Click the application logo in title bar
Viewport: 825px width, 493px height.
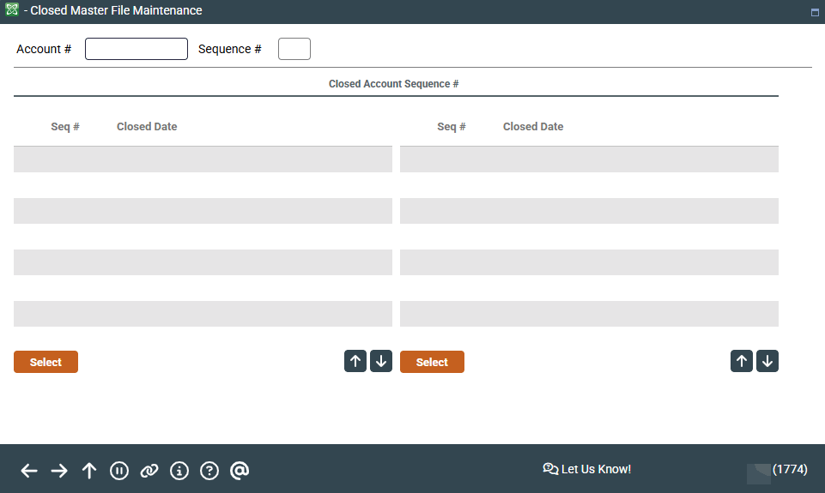pos(12,11)
